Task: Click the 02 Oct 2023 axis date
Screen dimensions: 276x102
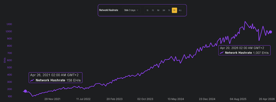Action: tap(145, 99)
